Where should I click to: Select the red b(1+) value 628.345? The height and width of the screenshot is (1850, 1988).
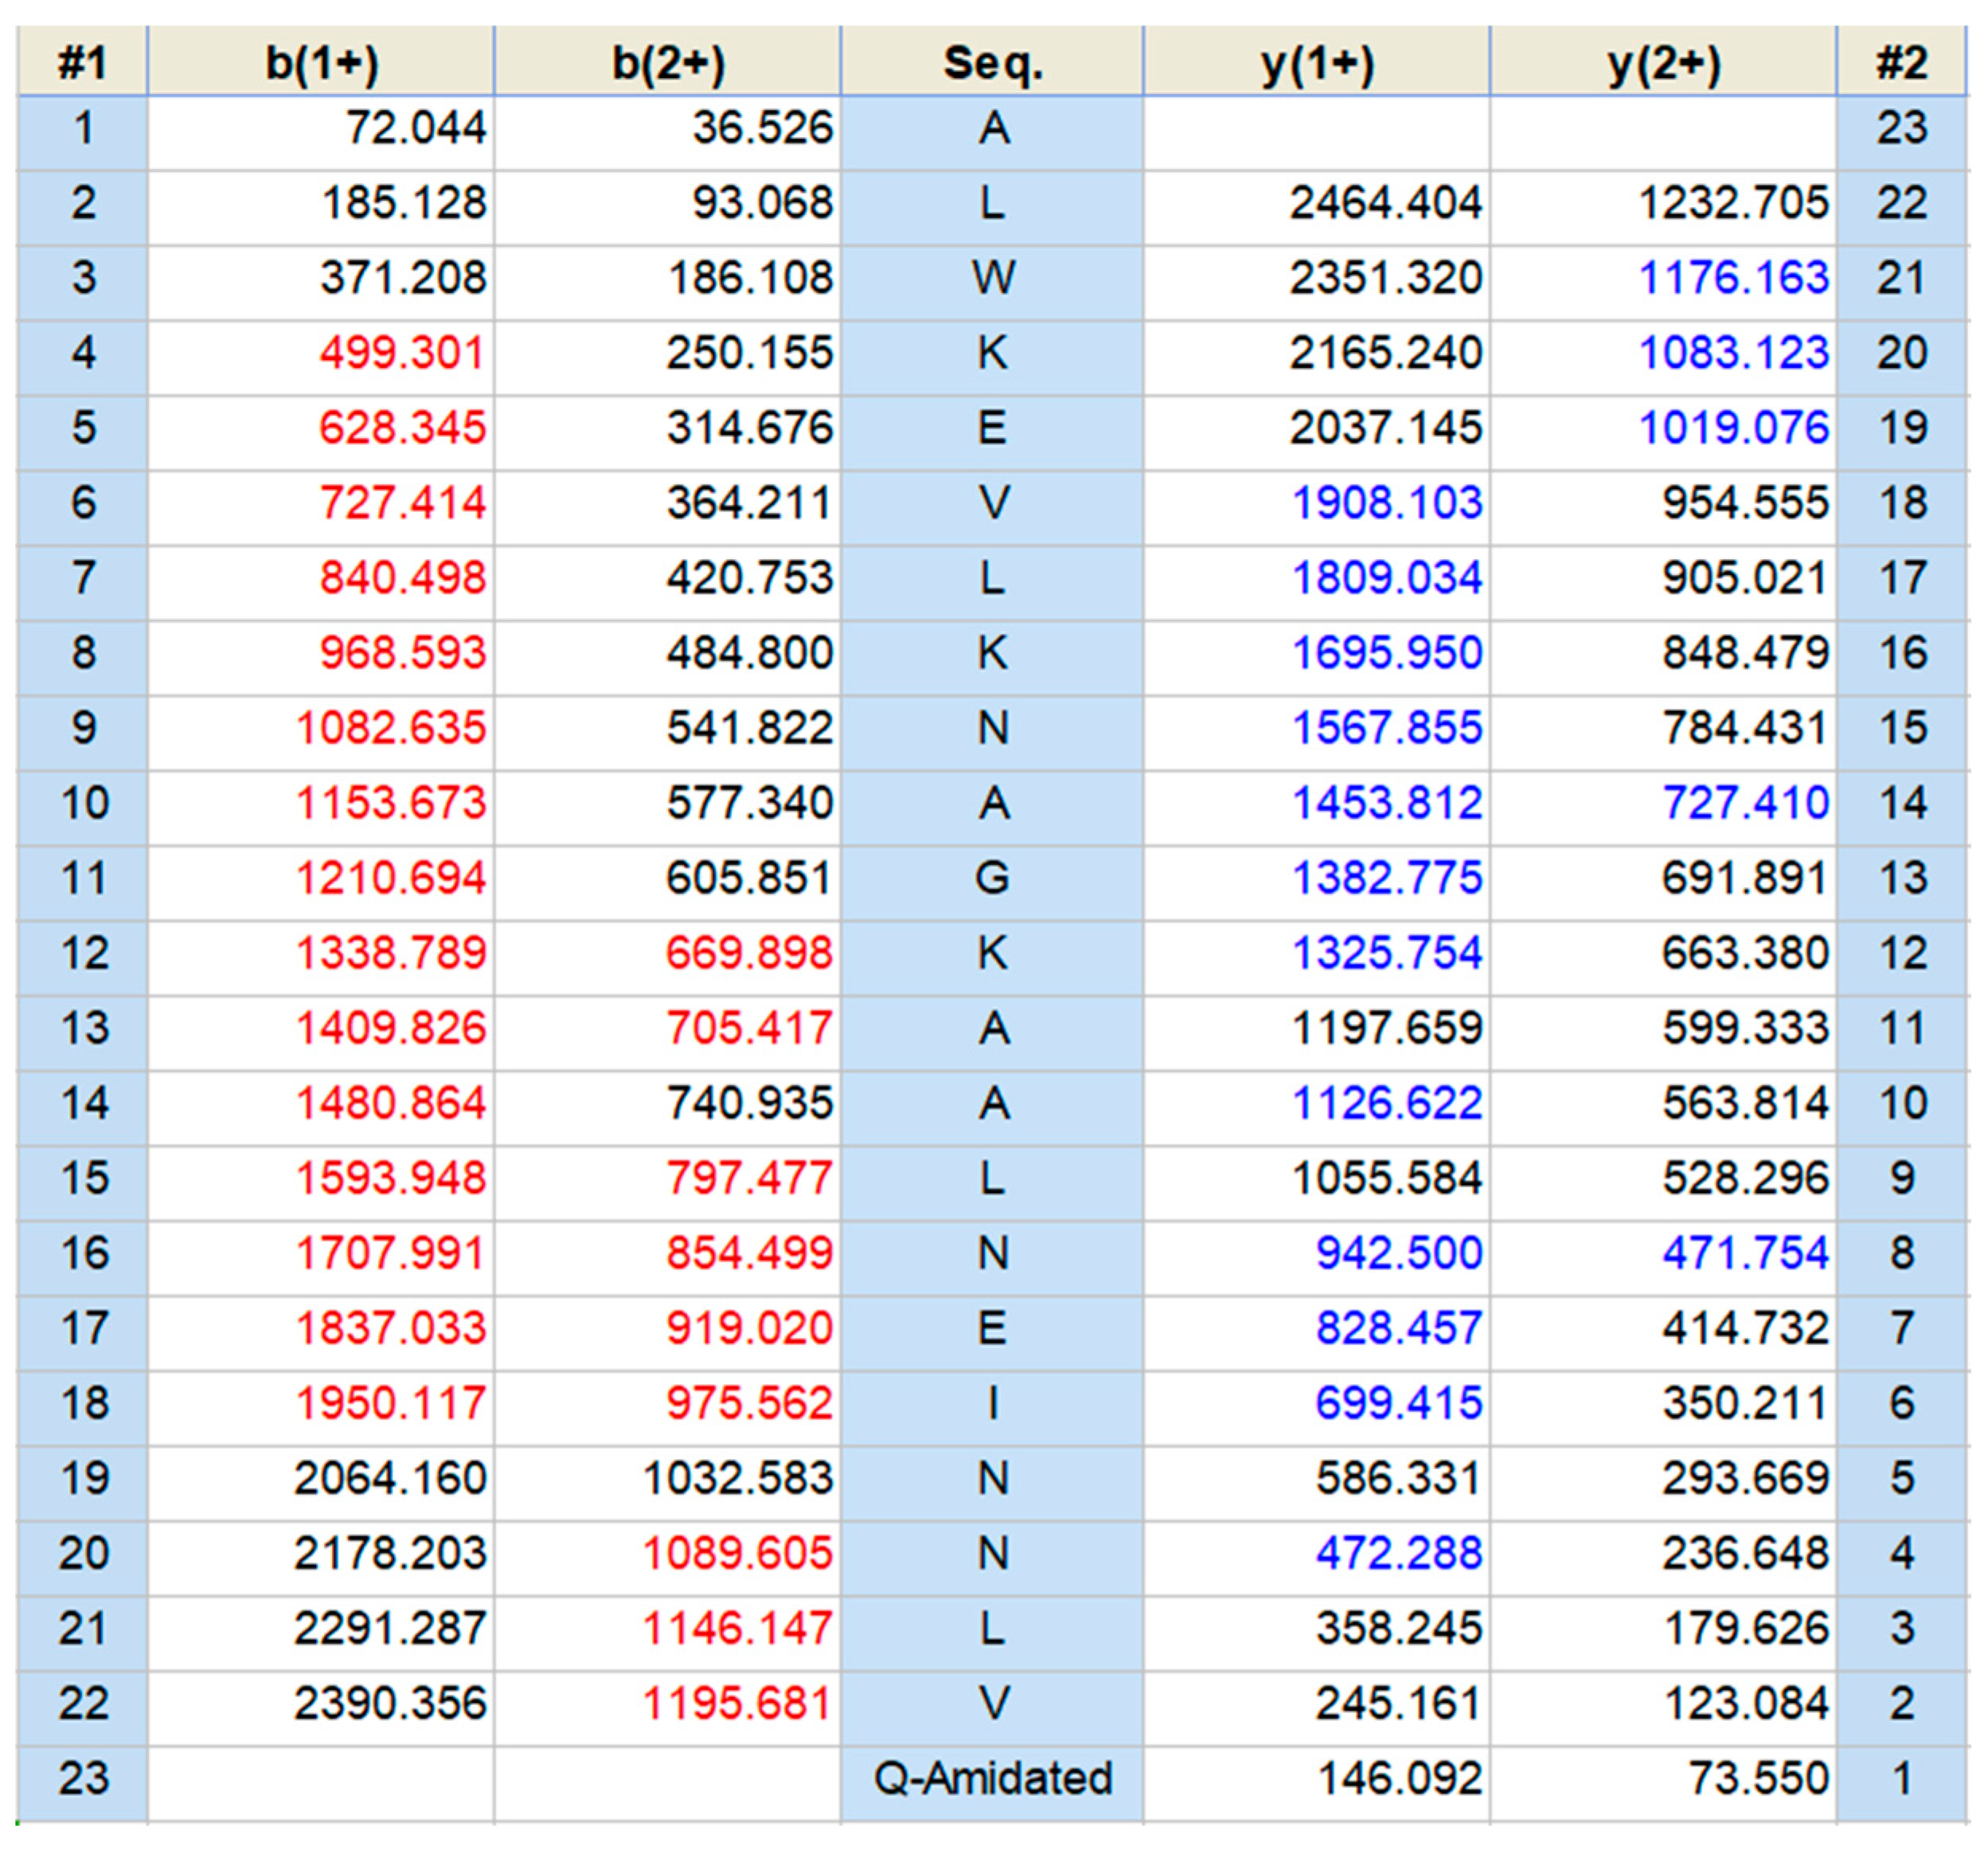[403, 428]
